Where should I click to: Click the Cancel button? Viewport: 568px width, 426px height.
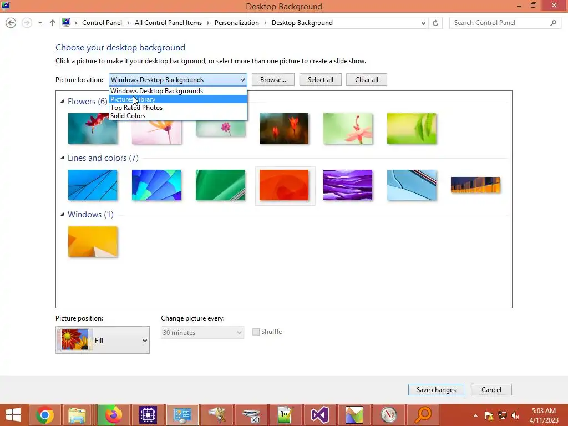click(x=491, y=390)
